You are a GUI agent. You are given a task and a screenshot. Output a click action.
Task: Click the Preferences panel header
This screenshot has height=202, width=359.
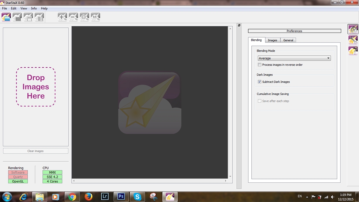point(294,31)
